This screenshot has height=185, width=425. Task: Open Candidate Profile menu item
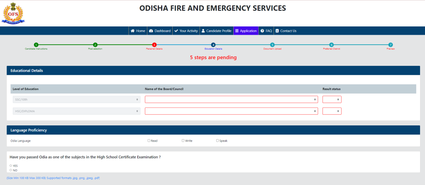(217, 31)
